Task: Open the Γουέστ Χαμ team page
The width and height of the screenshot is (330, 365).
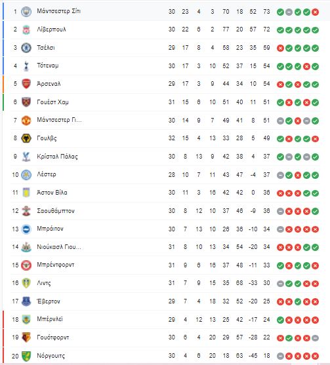Action: 53,102
